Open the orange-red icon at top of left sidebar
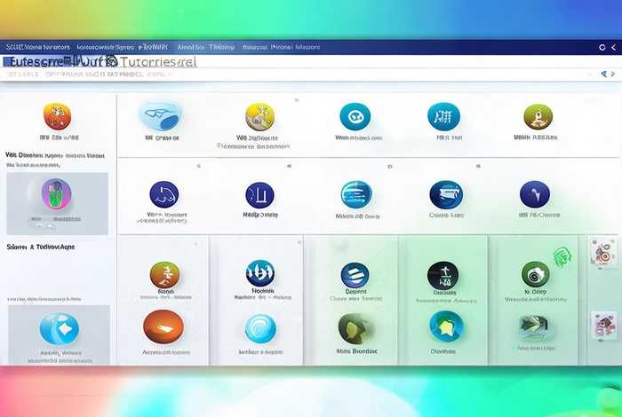Image resolution: width=622 pixels, height=417 pixels. [x=57, y=116]
